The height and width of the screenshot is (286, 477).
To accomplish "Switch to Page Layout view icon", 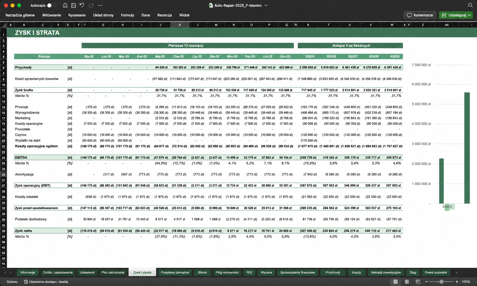I will (x=407, y=282).
